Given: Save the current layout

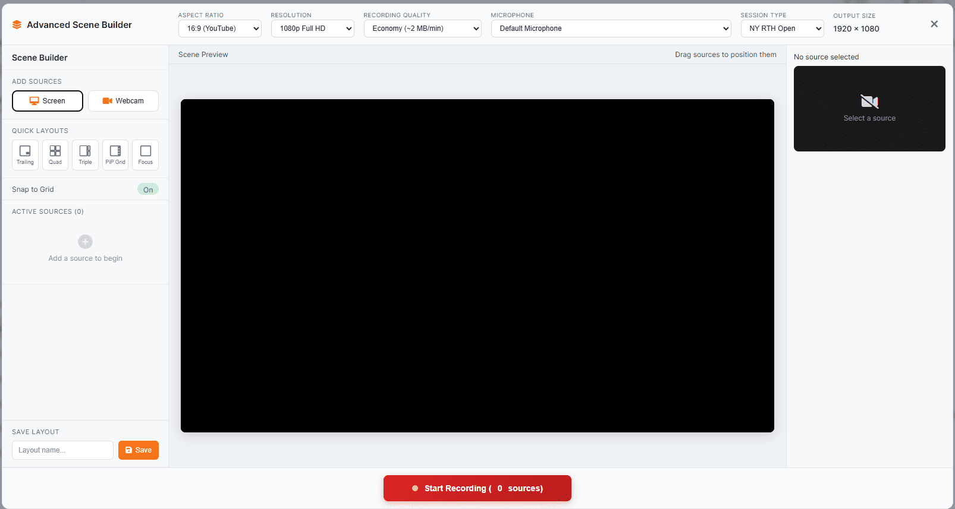Looking at the screenshot, I should pos(139,450).
